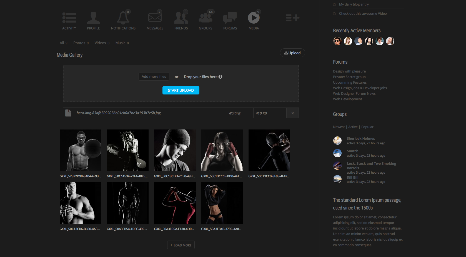This screenshot has width=466, height=257.
Task: Expand gallery with Load More
Action: pyautogui.click(x=181, y=245)
